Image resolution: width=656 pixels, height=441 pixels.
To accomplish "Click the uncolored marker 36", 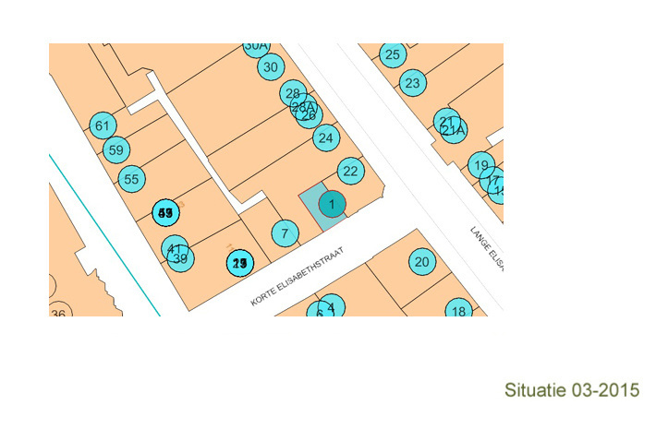I will click(x=59, y=311).
